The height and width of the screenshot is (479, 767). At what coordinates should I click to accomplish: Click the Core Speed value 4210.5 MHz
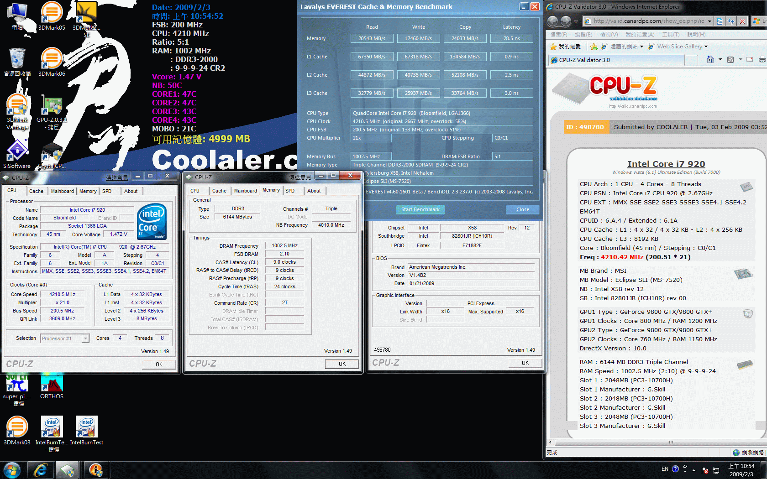point(63,294)
